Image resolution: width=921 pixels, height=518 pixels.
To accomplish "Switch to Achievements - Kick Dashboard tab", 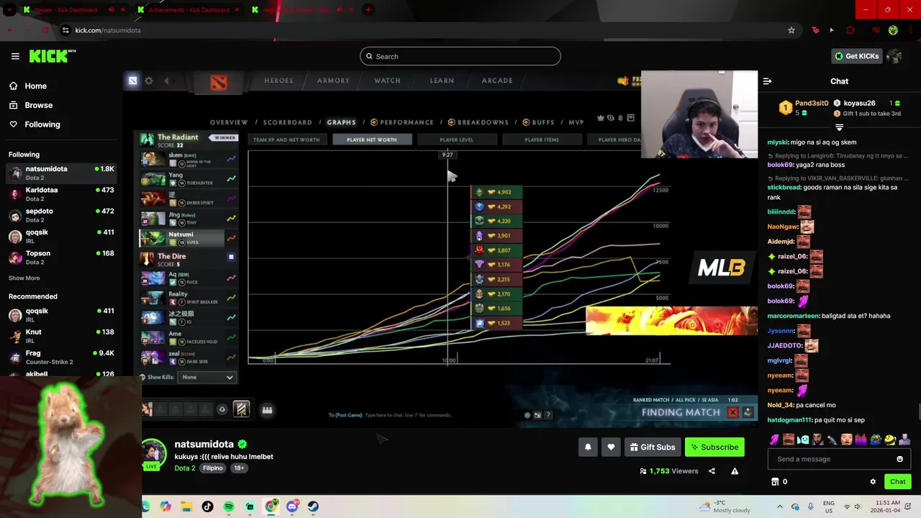I will pos(190,10).
